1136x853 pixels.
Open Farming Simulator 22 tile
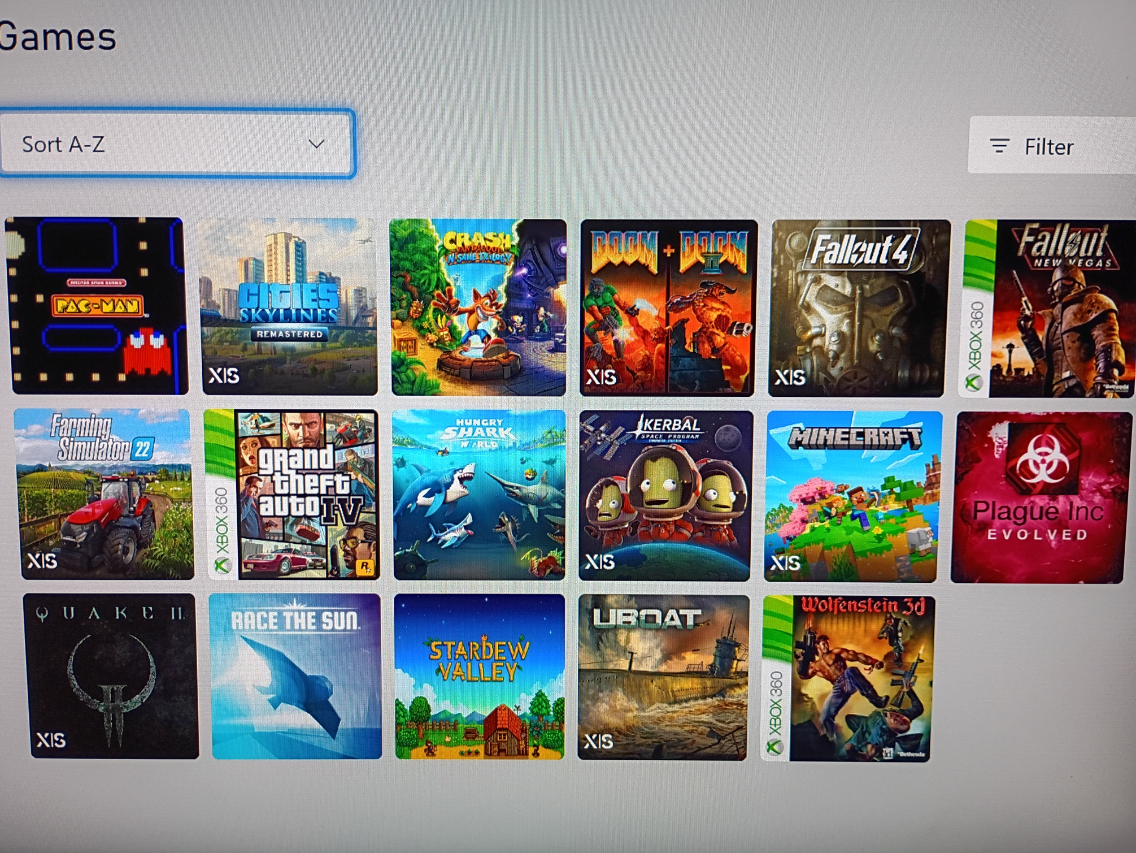[x=105, y=494]
